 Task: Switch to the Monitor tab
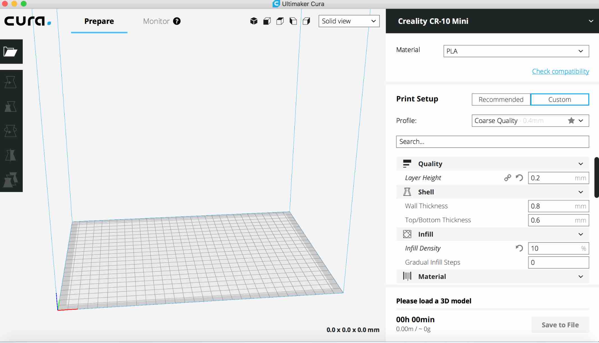point(156,21)
